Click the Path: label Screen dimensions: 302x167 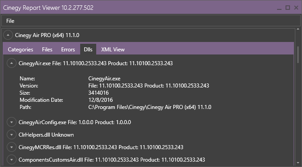(x=25, y=107)
